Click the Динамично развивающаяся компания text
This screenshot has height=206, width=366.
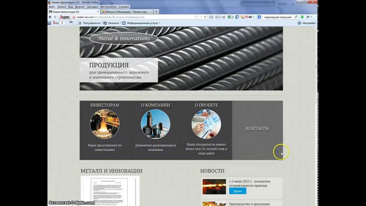(156, 148)
